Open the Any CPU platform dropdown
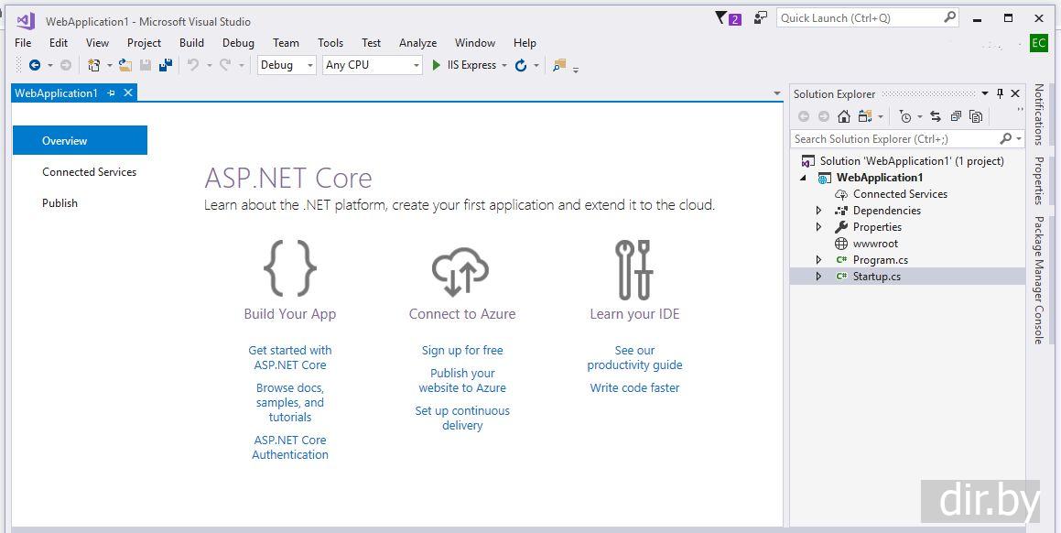The image size is (1061, 533). coord(372,65)
